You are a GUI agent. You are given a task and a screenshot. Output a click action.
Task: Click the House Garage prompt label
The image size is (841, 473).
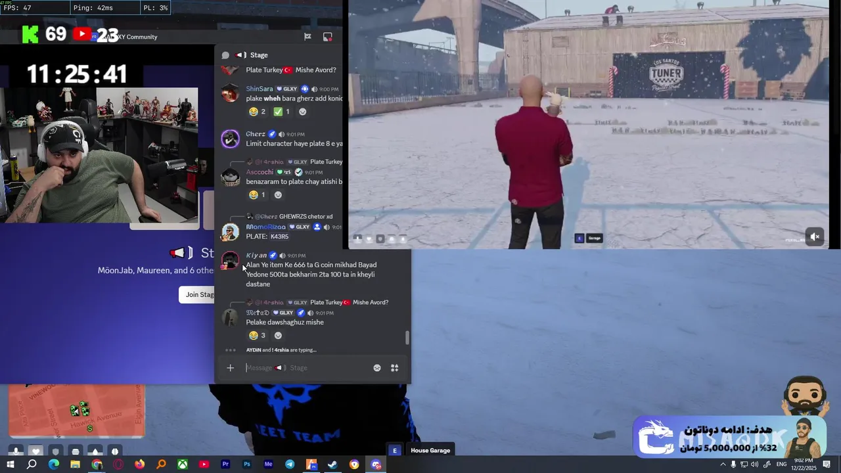point(430,450)
